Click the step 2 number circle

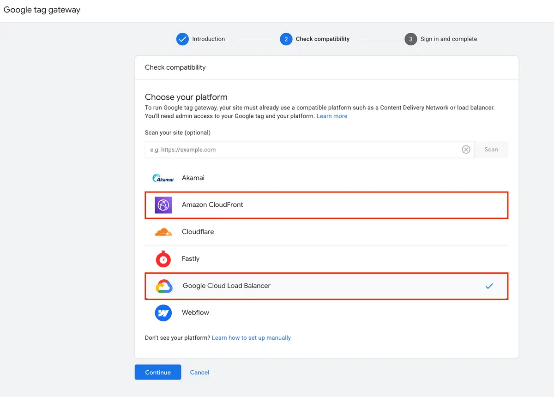[286, 39]
